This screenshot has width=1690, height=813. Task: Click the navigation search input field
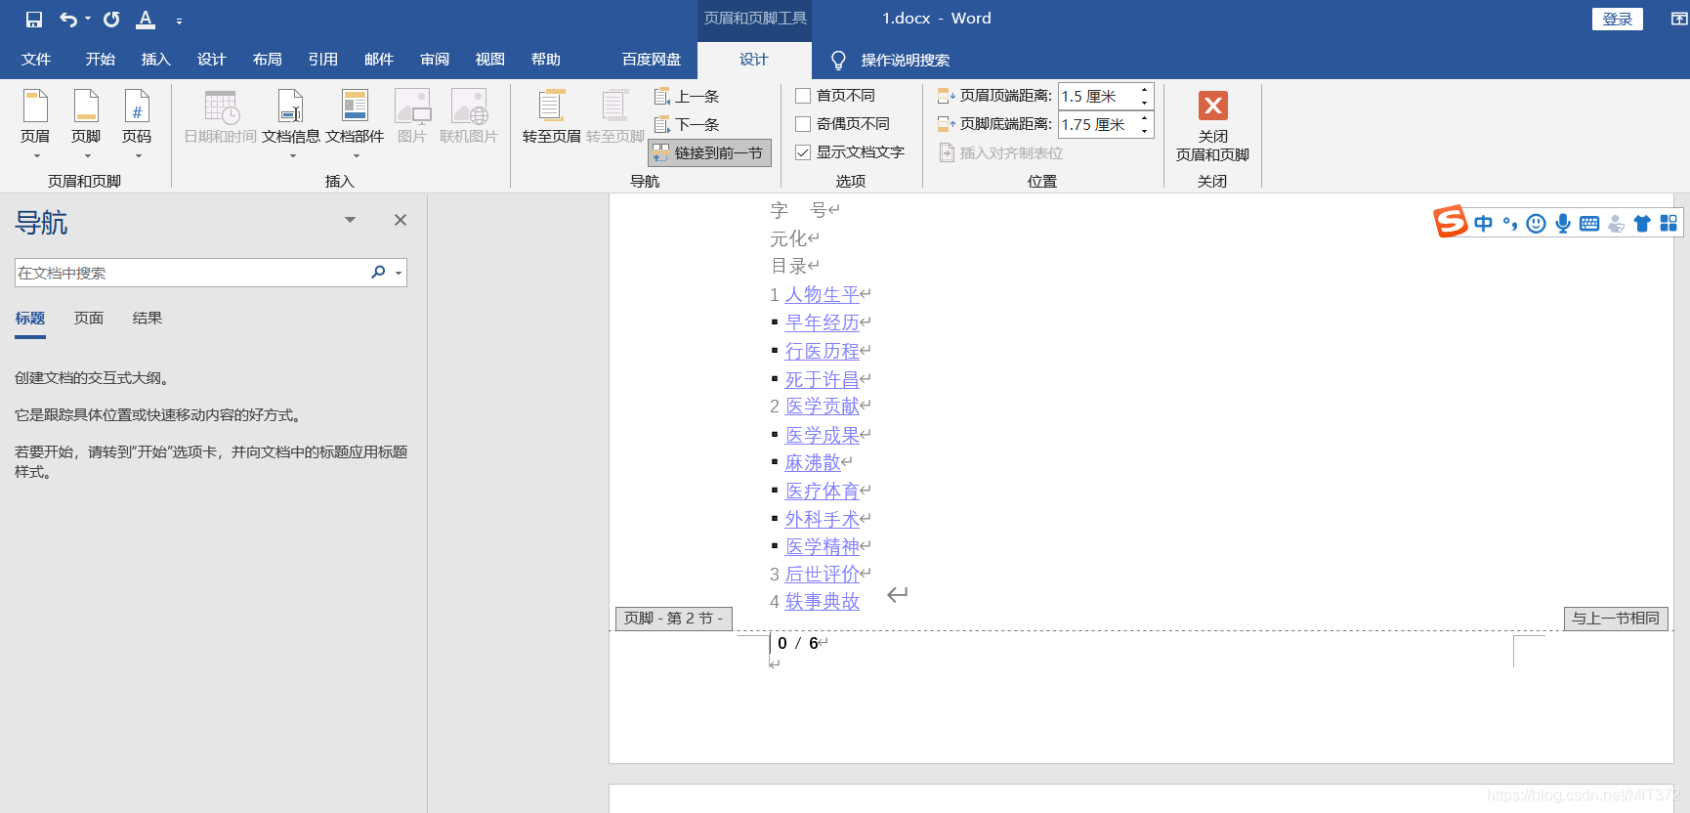190,273
